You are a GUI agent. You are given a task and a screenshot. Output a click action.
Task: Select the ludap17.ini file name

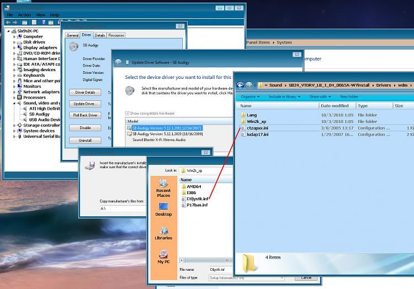click(x=257, y=135)
